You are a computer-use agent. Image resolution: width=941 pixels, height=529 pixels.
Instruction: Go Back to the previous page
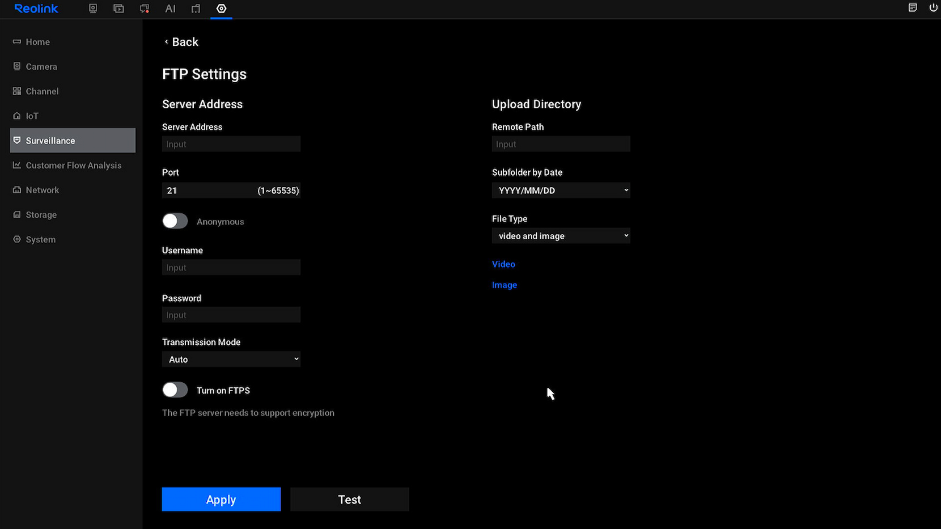[181, 42]
